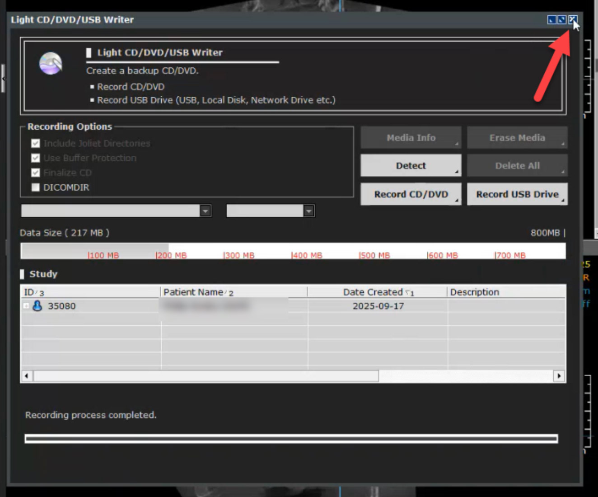Click the minimize icon in the title bar

click(x=551, y=19)
